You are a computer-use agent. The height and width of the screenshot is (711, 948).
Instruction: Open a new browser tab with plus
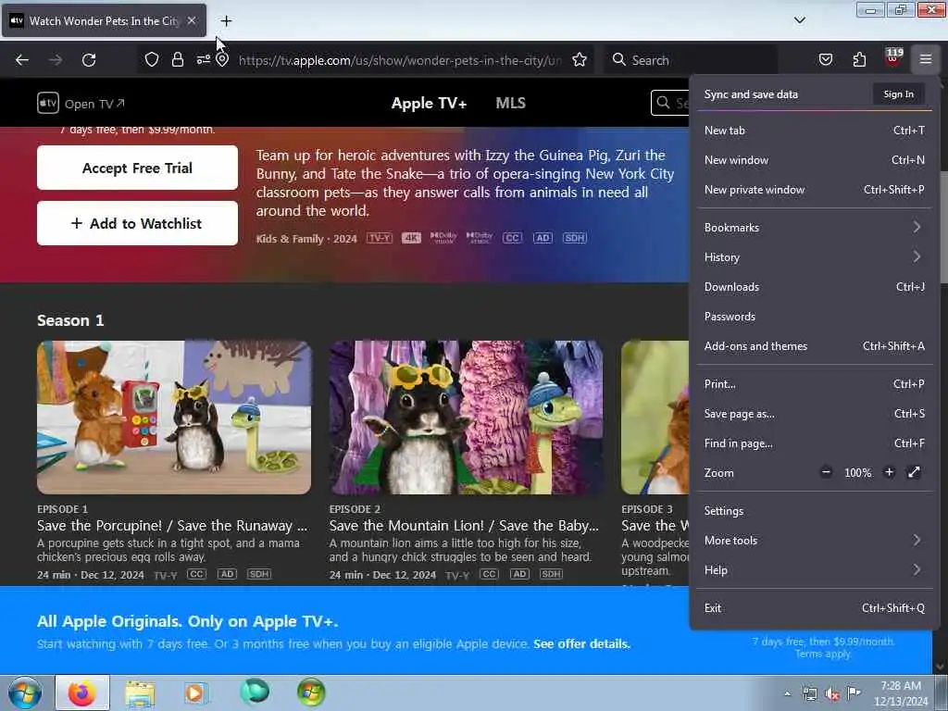point(226,21)
